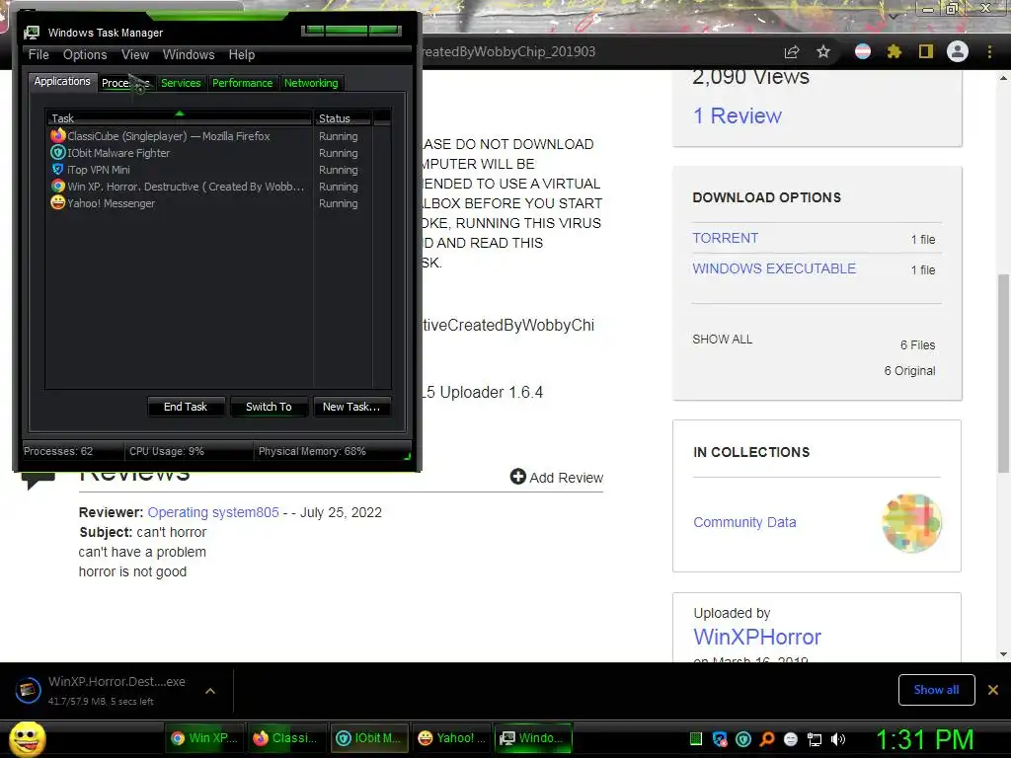Click the network connection tray icon
Screen dimensions: 1011x758
[815, 738]
